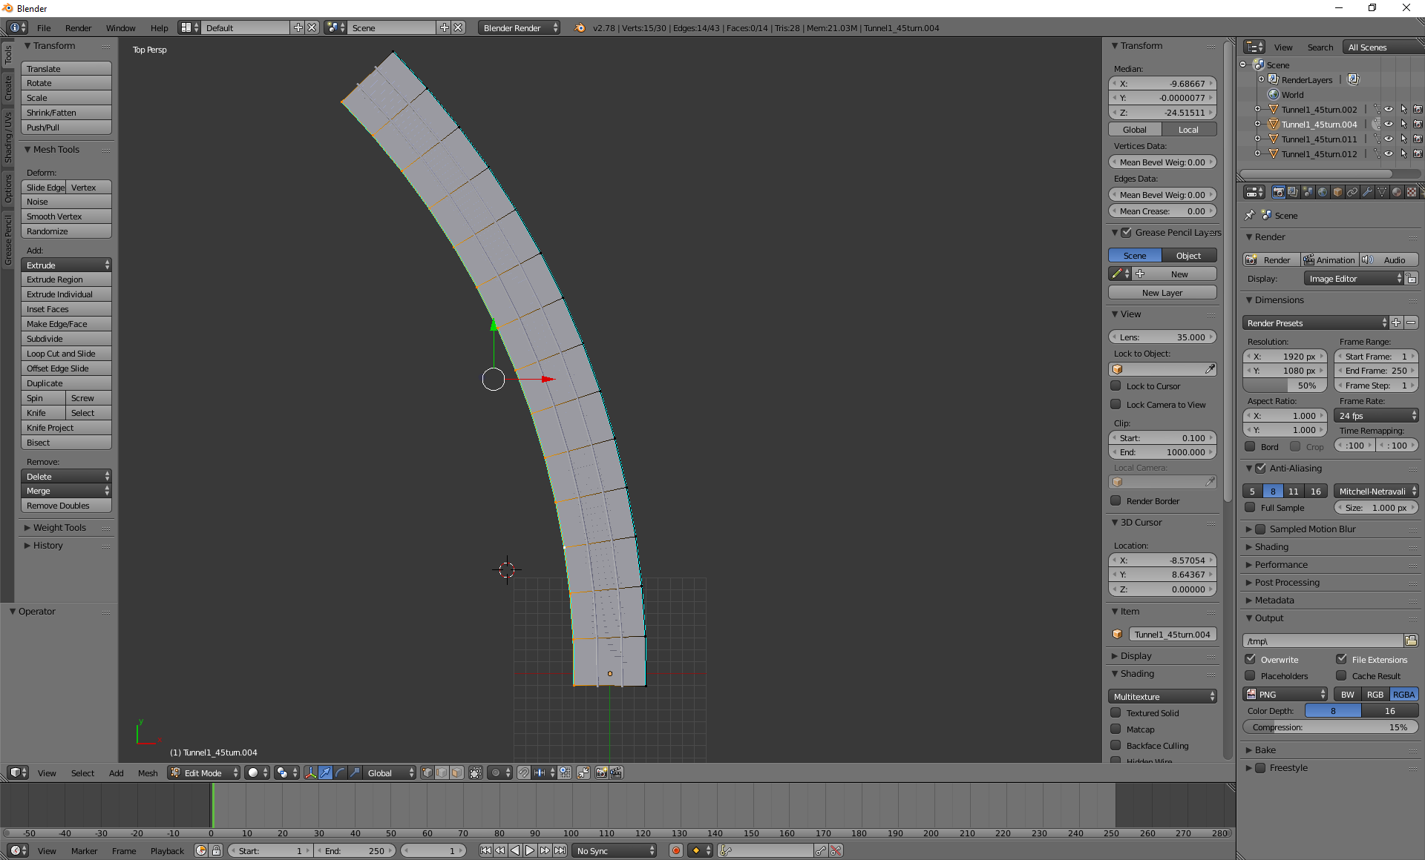Enable the Lock to Cursor checkbox
This screenshot has height=860, width=1425.
pos(1116,386)
